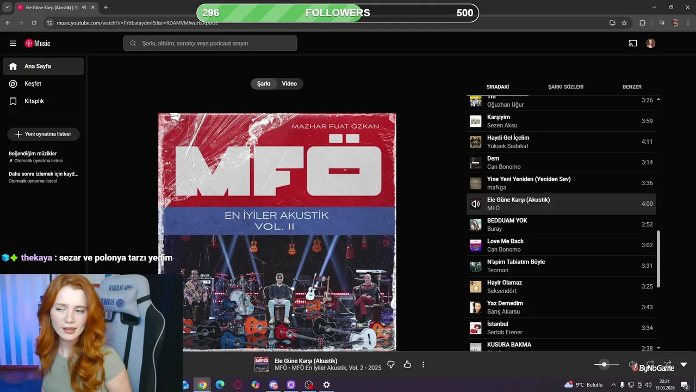Open Chrome from the taskbar
Viewport: 696px width, 392px height.
(202, 385)
